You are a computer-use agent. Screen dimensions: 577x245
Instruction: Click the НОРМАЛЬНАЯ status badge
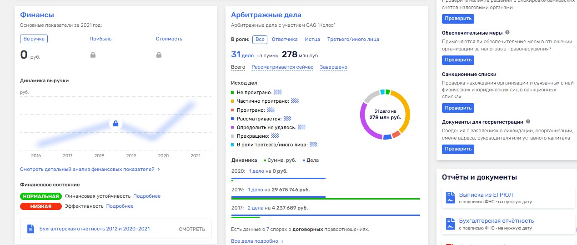(x=41, y=196)
